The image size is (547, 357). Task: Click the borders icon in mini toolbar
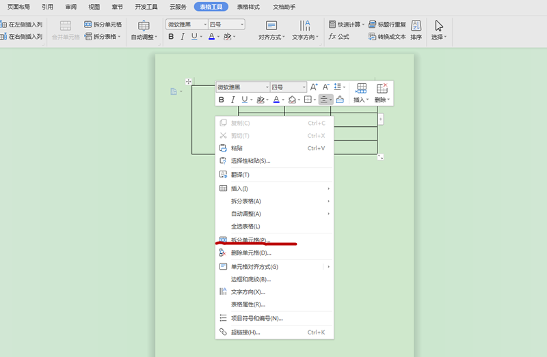(x=308, y=100)
